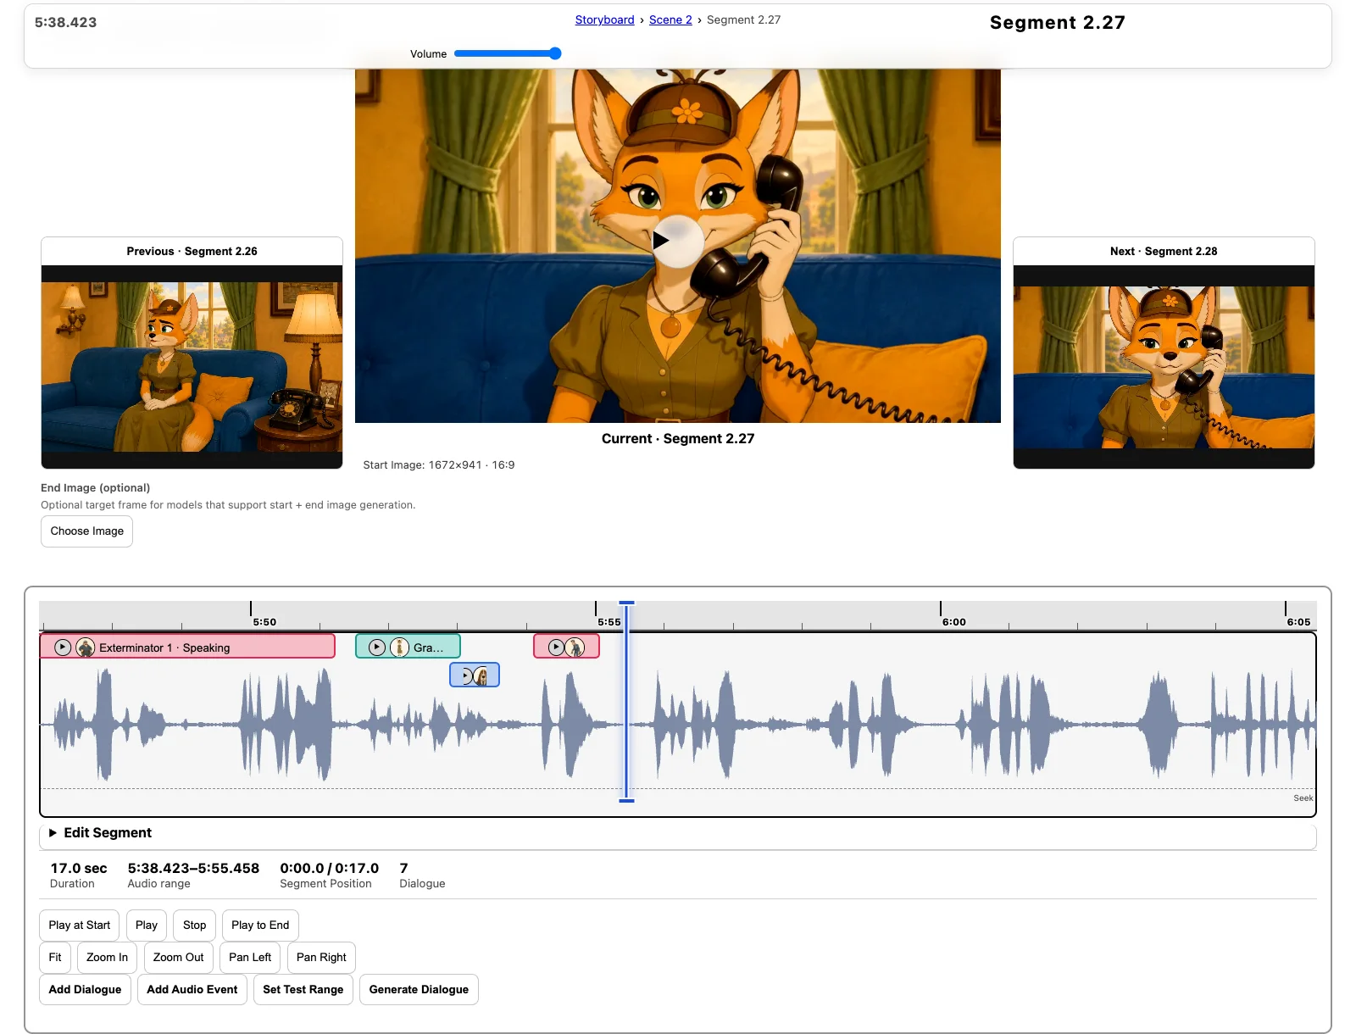This screenshot has width=1356, height=1034.
Task: Click the Start Image 1672×941 info text
Action: pos(439,465)
